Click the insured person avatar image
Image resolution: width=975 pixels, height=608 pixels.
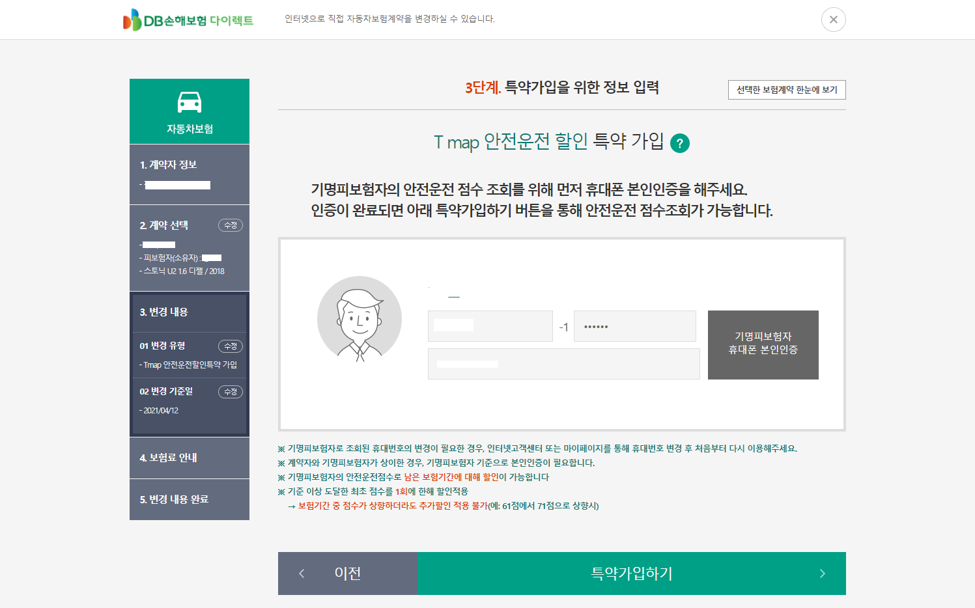pos(360,319)
